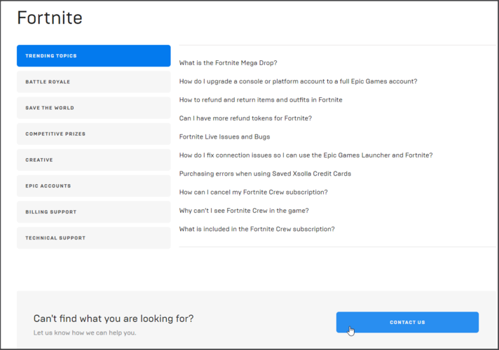This screenshot has height=350, width=499.
Task: Select the Trending Topics category
Action: click(x=94, y=55)
